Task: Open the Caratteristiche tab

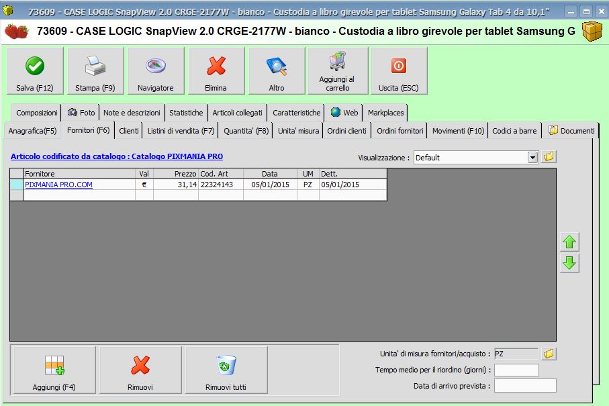Action: pyautogui.click(x=296, y=113)
